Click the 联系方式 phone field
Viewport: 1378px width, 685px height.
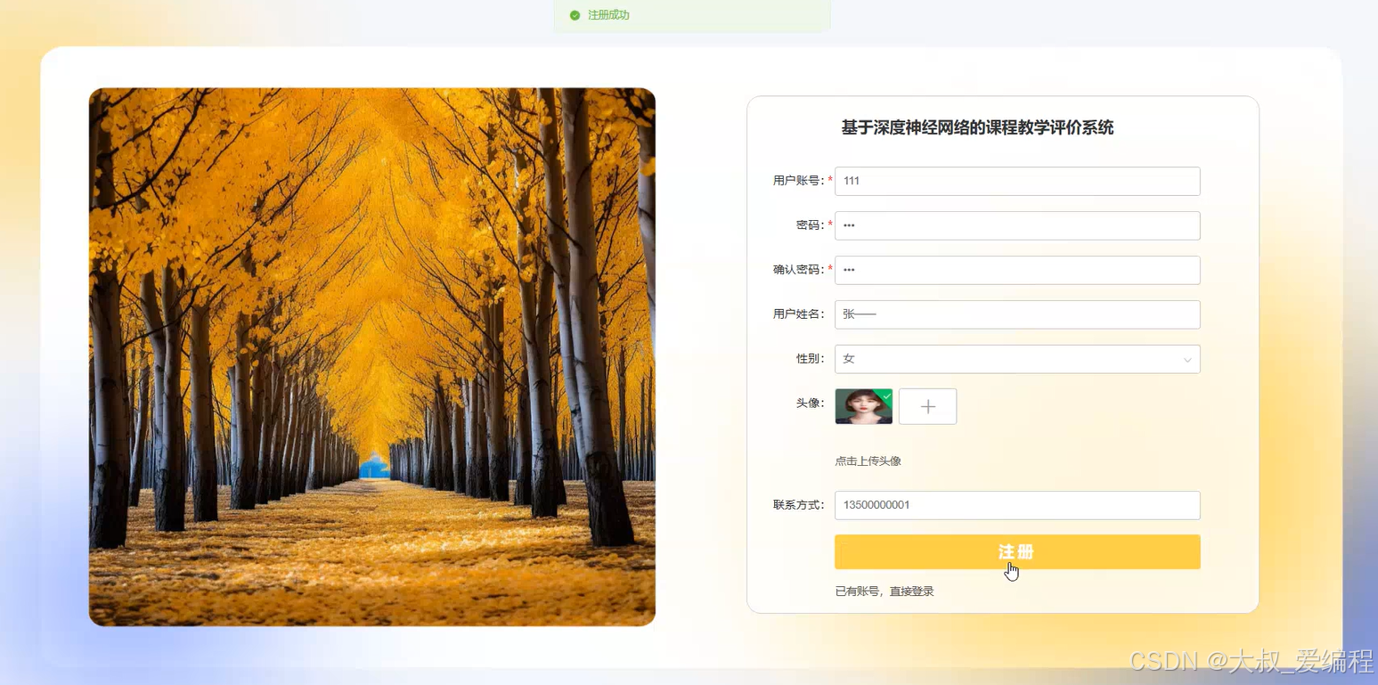pos(1017,505)
